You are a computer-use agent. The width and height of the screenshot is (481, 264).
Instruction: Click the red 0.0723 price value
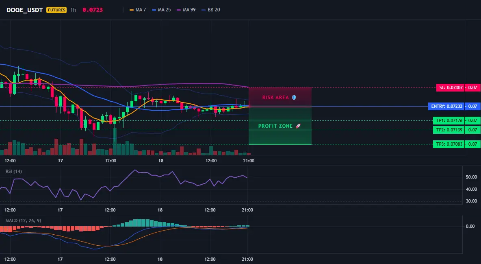point(93,10)
